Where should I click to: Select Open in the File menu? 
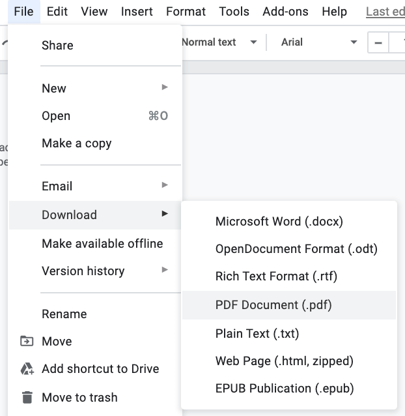[95, 116]
